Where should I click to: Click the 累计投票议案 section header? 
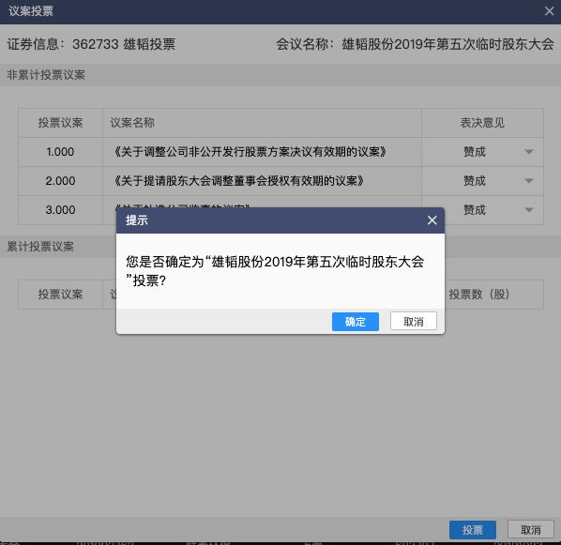[x=40, y=247]
